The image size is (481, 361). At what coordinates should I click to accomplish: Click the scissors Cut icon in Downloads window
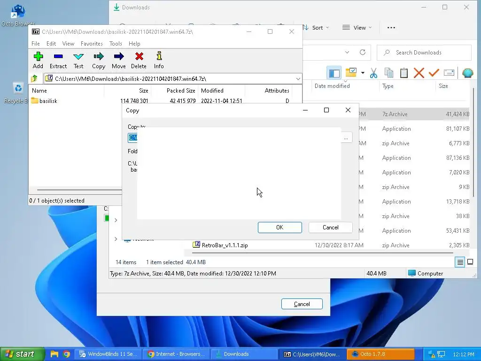click(x=373, y=73)
